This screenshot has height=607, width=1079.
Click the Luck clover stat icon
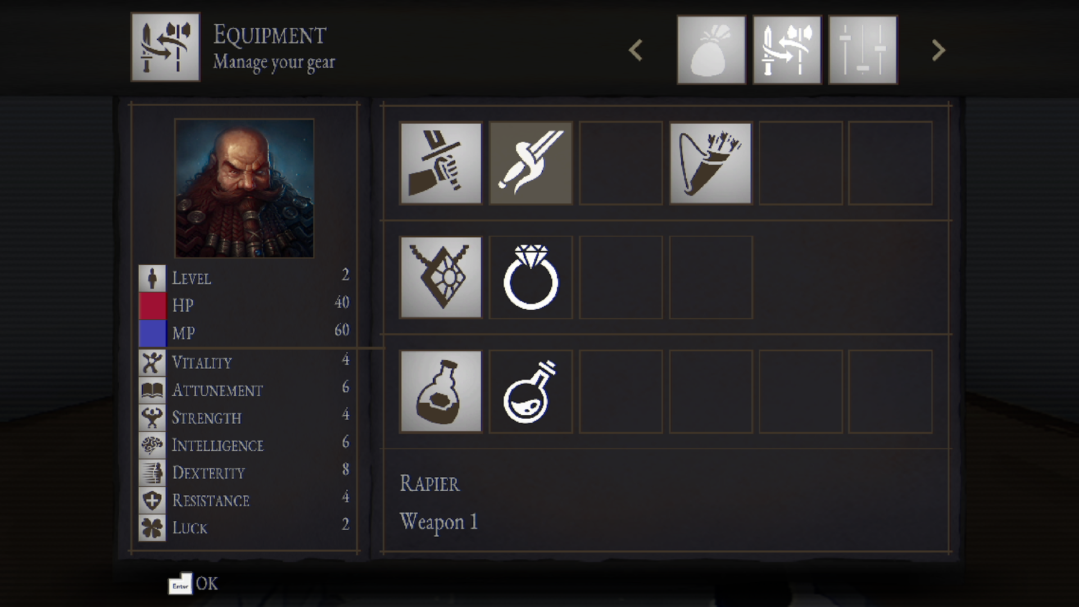152,528
